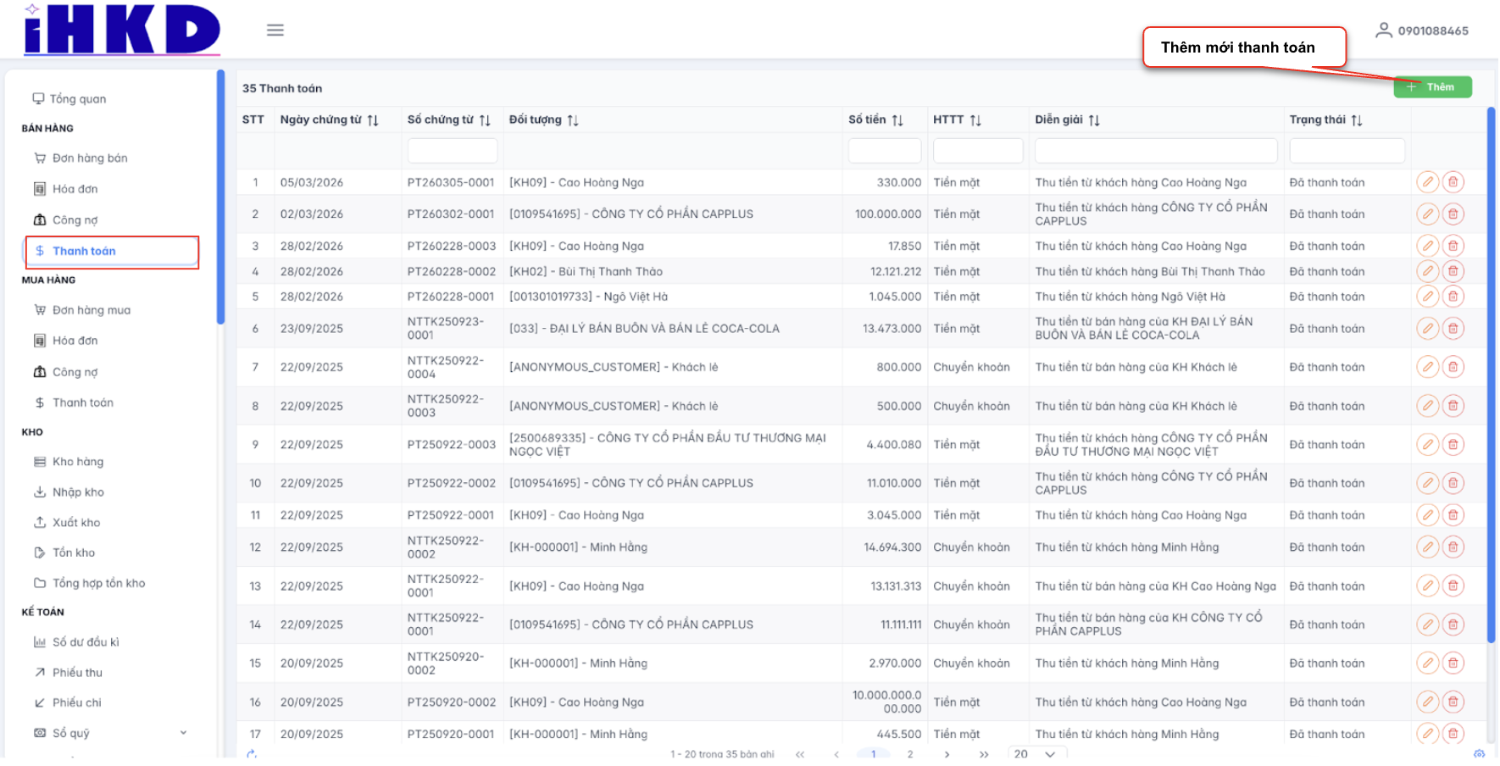Click the refresh icon at table bottom left
The image size is (1500, 766).
[x=252, y=753]
